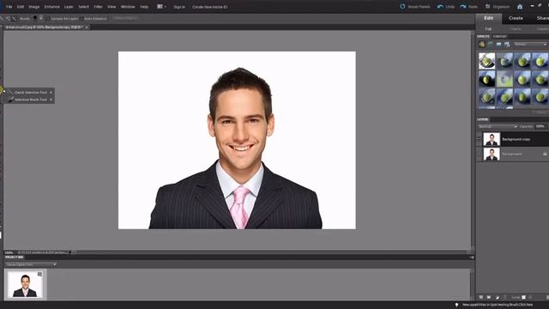Screen dimensions: 549x309
Task: Close the document tab
Action: point(87,27)
